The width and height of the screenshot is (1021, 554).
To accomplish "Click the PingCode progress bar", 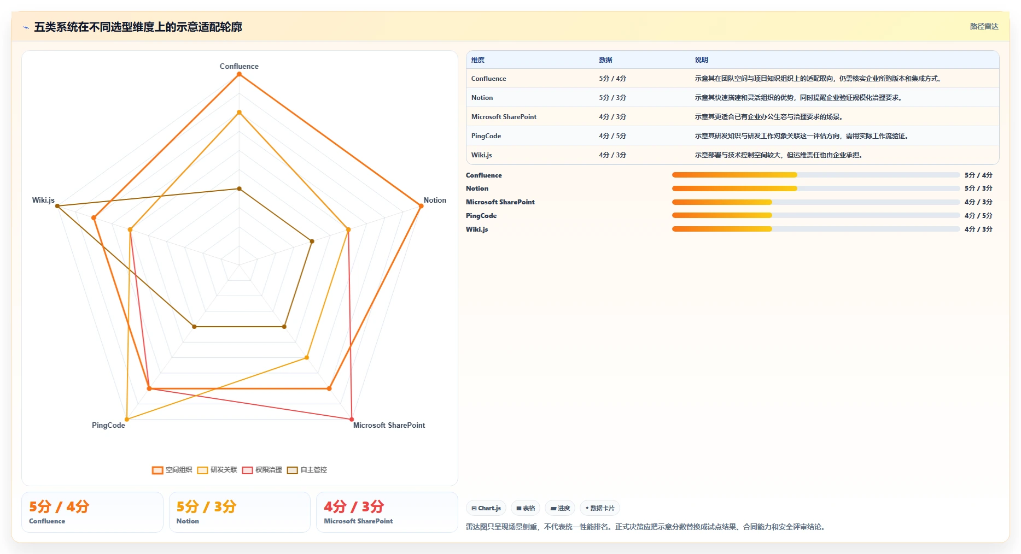I will [x=816, y=216].
